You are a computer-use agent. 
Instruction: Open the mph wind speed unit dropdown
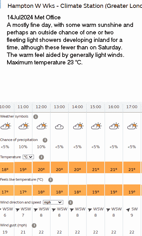click(53, 202)
